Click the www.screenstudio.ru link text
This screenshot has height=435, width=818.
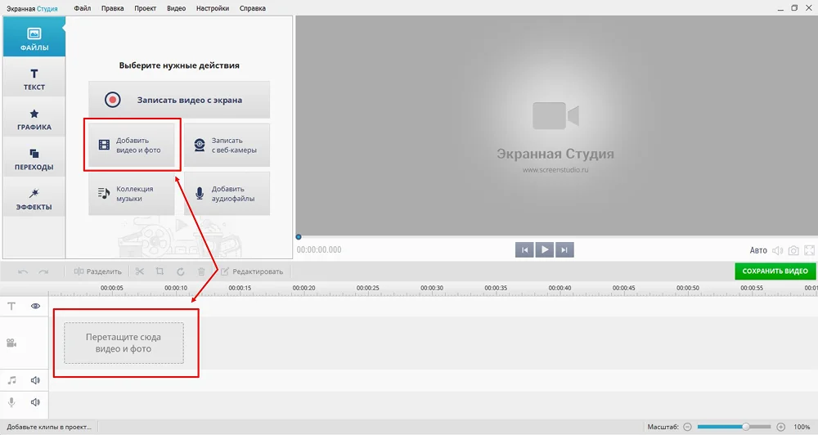(555, 169)
